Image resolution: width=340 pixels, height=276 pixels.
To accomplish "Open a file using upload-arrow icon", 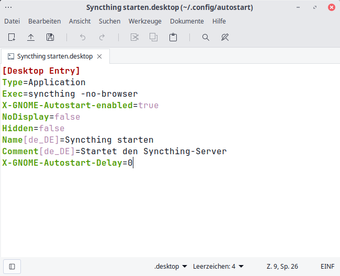I will pyautogui.click(x=31, y=37).
